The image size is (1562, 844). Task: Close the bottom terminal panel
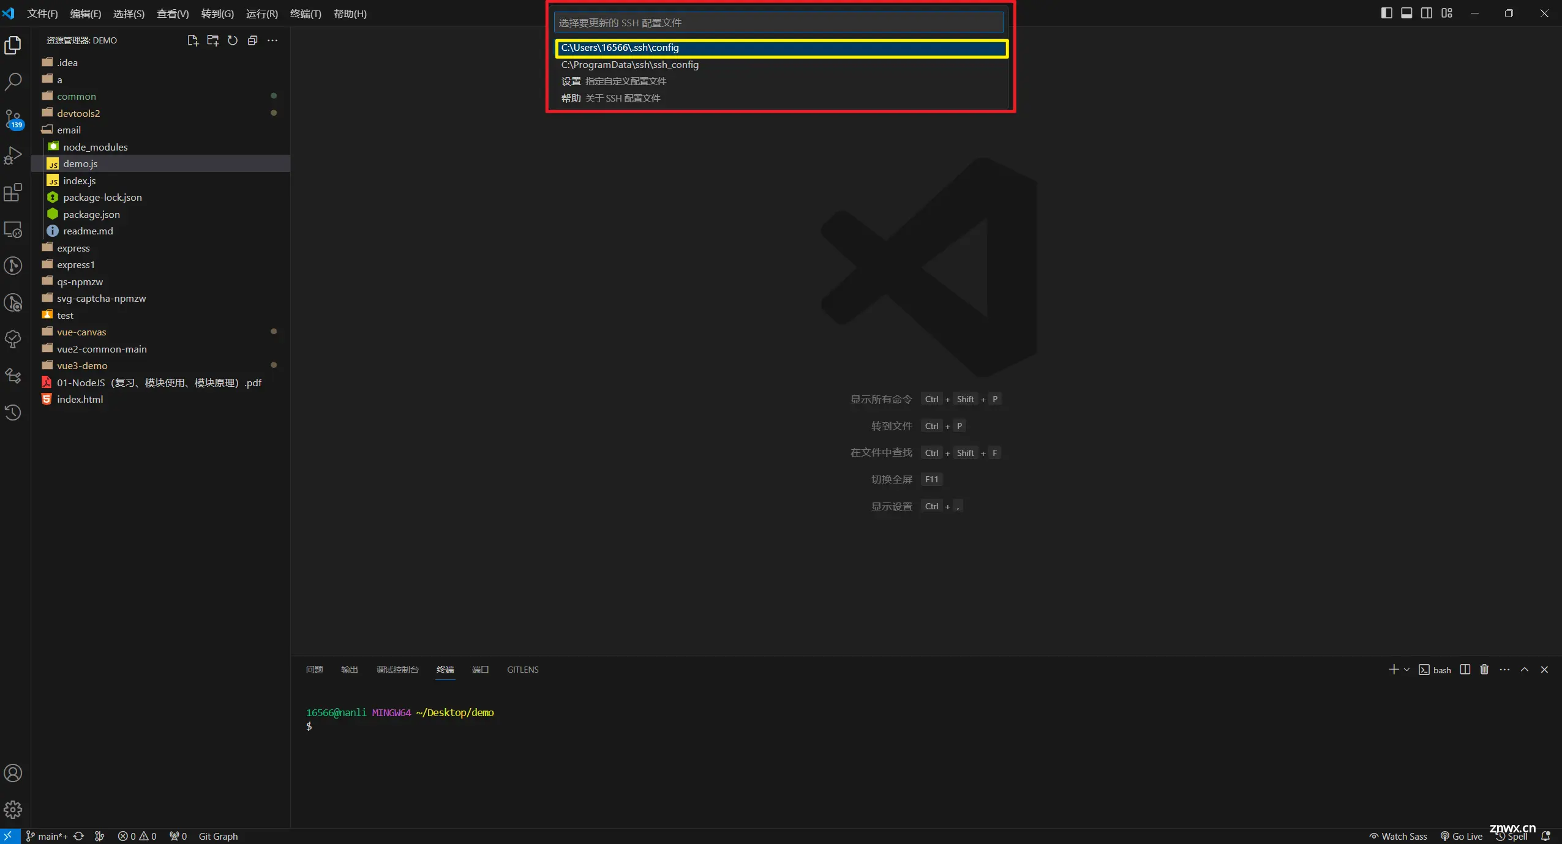pos(1544,670)
